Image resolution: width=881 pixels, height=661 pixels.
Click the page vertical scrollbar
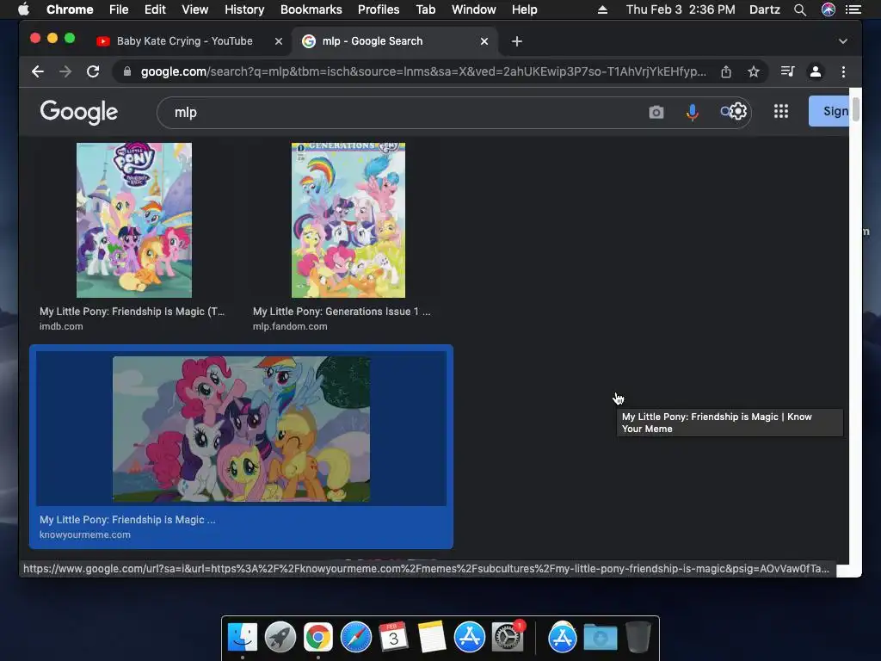tap(855, 109)
